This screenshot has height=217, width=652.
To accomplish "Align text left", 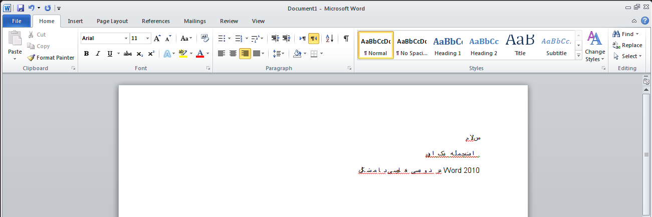I will click(x=222, y=54).
